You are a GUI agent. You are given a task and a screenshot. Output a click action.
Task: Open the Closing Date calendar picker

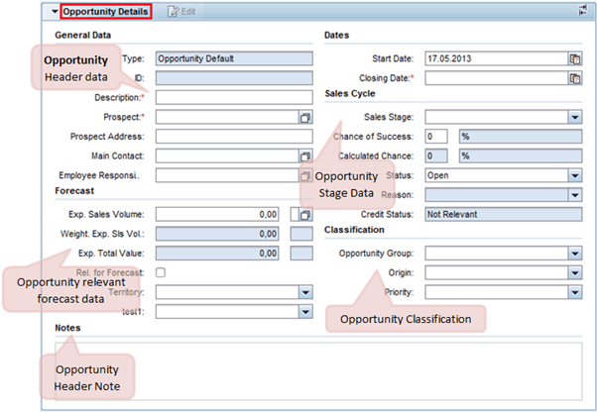point(574,77)
